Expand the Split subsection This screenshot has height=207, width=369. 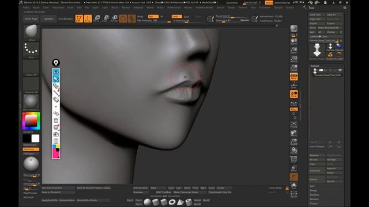pyautogui.click(x=312, y=186)
